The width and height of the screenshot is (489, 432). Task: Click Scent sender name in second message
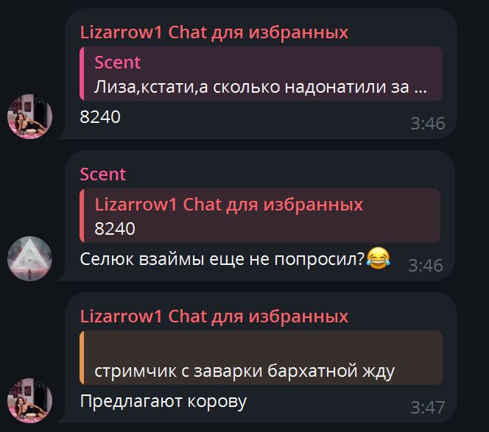(102, 174)
